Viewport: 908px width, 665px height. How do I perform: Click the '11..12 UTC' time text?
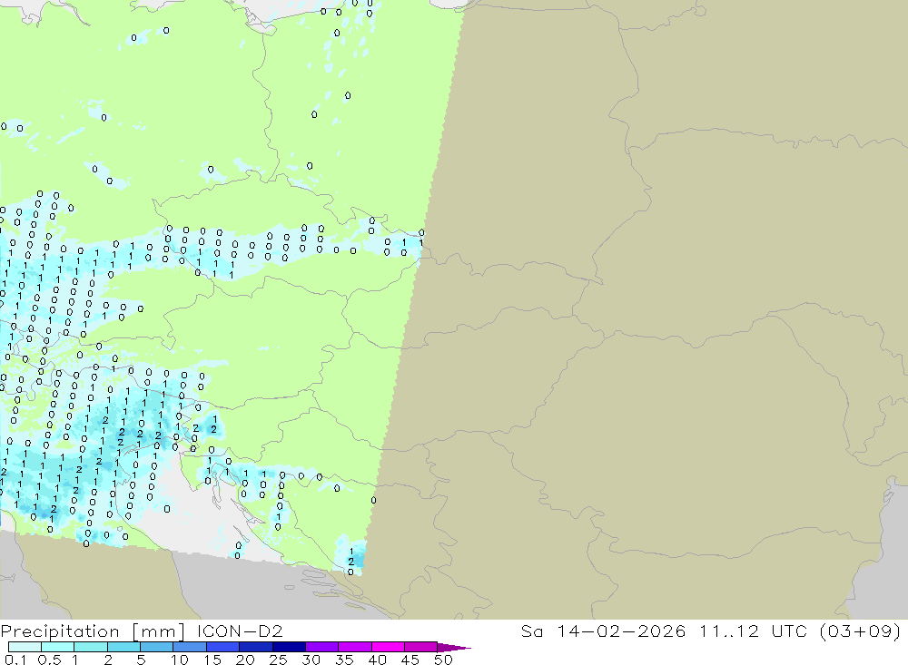click(753, 631)
